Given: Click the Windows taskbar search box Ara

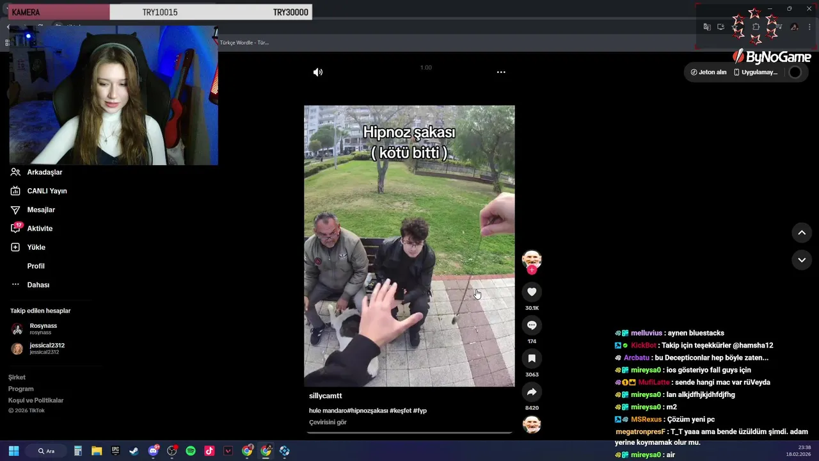Looking at the screenshot, I should (x=47, y=451).
